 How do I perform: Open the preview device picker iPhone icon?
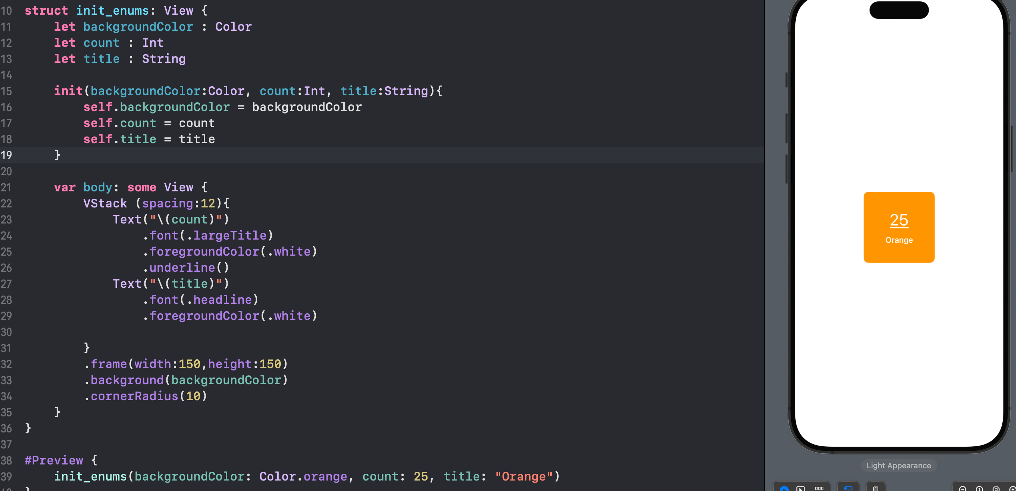[875, 489]
